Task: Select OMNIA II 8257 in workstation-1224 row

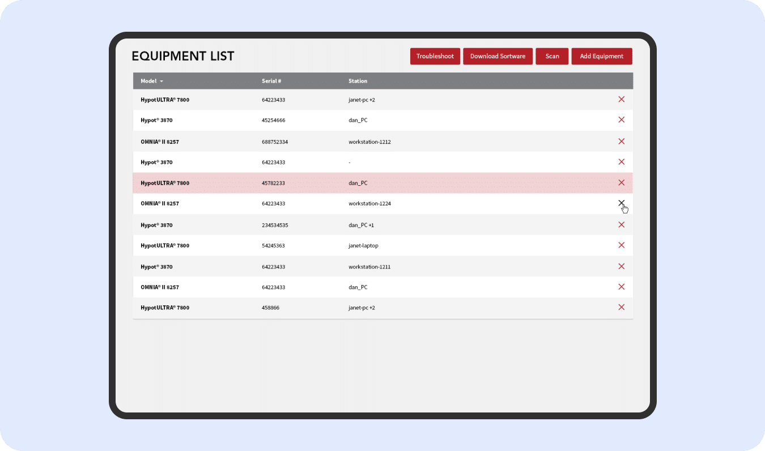Action: (160, 203)
